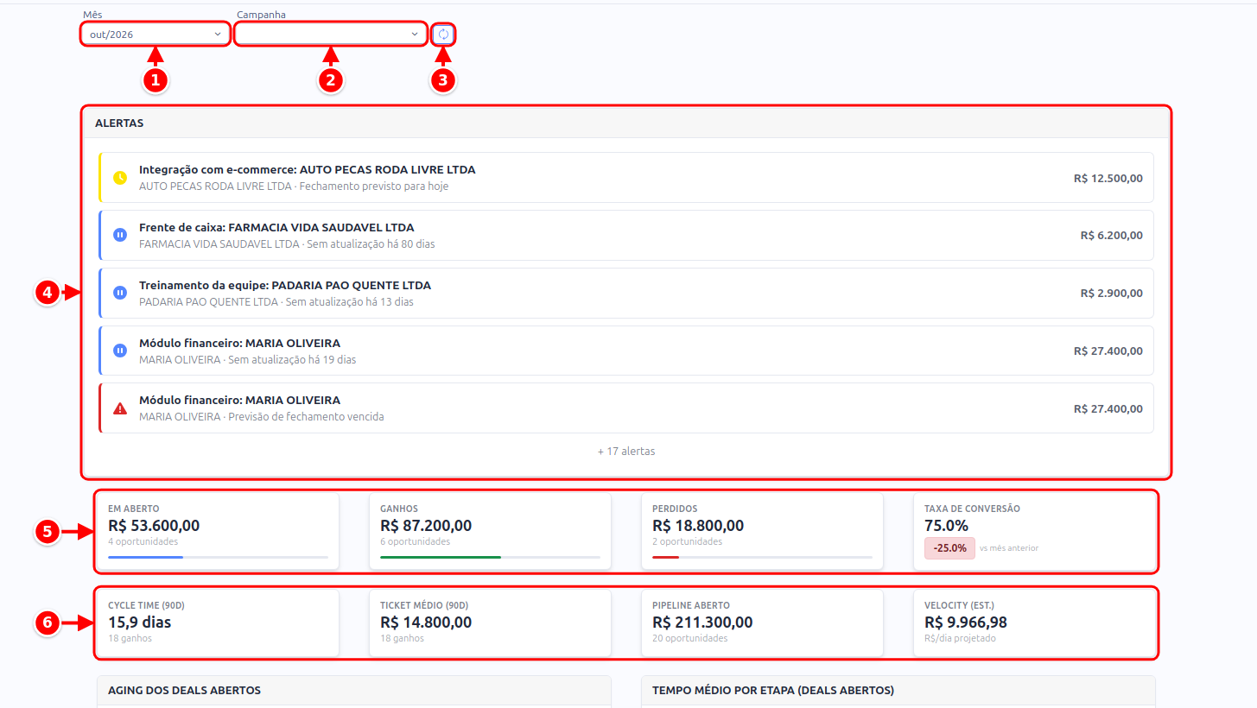Viewport: 1257px width, 708px height.
Task: Click the R$ 6.200,00 alert value
Action: 1112,235
